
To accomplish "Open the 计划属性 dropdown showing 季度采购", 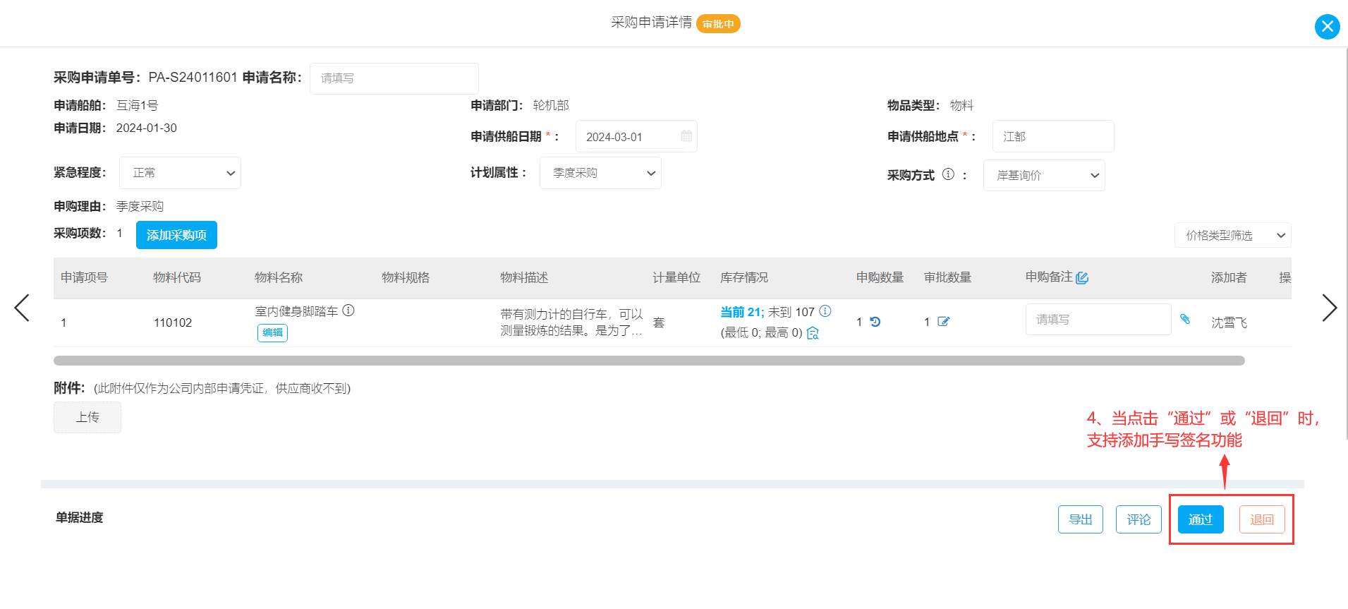I will tap(600, 173).
